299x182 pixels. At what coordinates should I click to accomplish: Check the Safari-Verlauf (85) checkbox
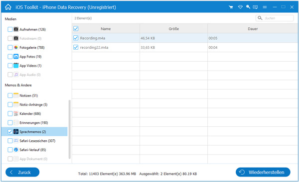pos(10,150)
